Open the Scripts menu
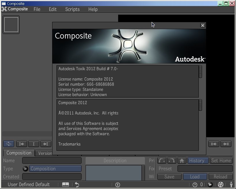This screenshot has width=236, height=189. [x=72, y=9]
